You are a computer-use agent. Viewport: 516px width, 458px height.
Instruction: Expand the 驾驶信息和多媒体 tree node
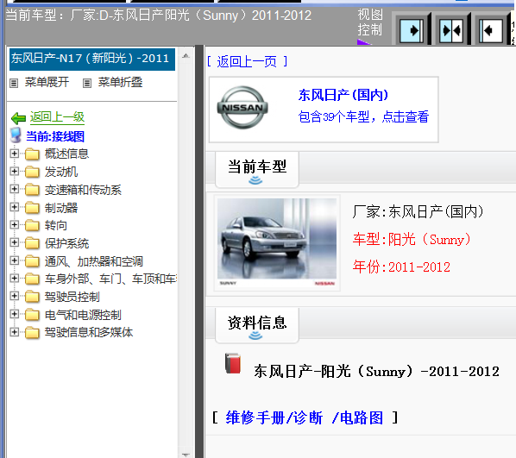pyautogui.click(x=14, y=332)
